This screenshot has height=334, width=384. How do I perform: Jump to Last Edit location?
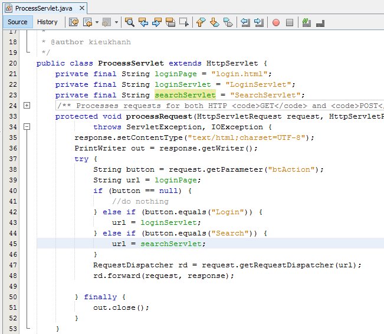pos(74,22)
